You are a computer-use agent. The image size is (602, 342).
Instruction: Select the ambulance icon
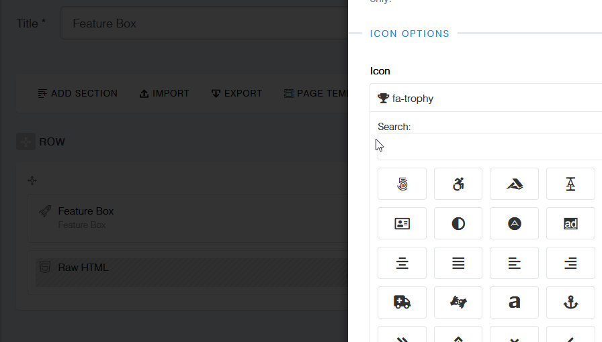tap(402, 302)
